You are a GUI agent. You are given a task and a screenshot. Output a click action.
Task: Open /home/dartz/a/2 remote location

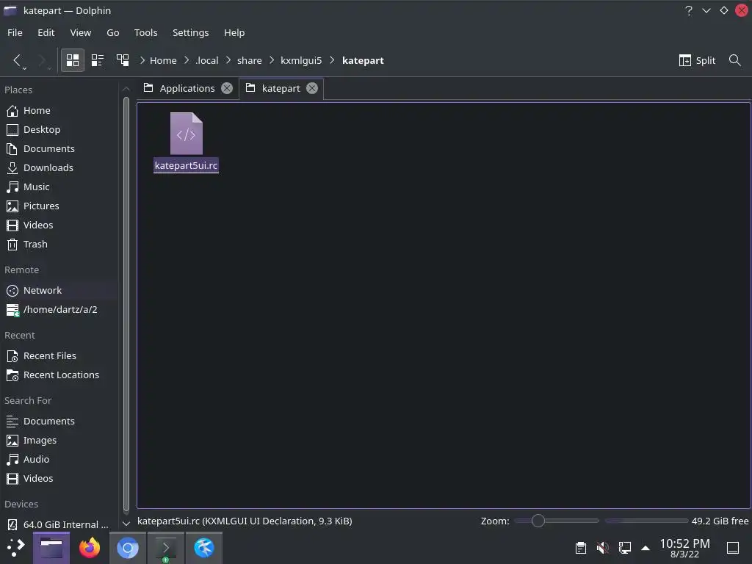pyautogui.click(x=59, y=310)
